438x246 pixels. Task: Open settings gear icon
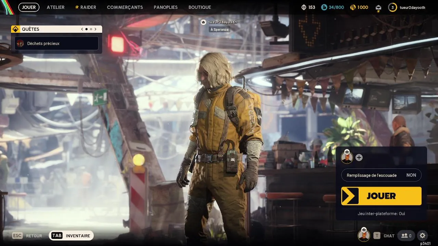[423, 236]
